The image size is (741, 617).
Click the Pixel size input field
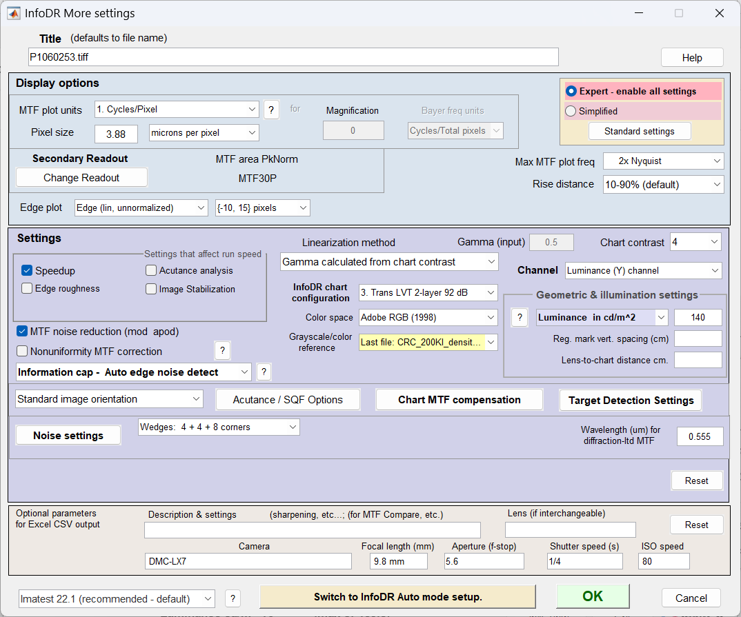coord(122,133)
